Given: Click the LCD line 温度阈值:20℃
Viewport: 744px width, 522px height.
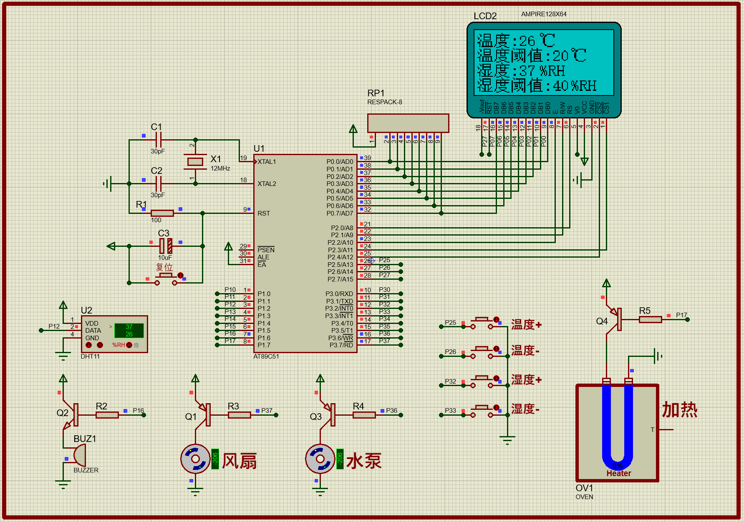Looking at the screenshot, I should (532, 55).
